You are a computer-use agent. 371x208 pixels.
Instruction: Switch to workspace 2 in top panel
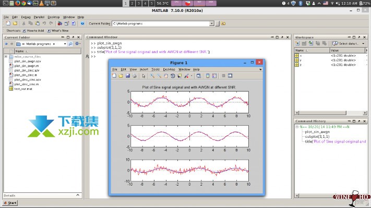pos(132,3)
